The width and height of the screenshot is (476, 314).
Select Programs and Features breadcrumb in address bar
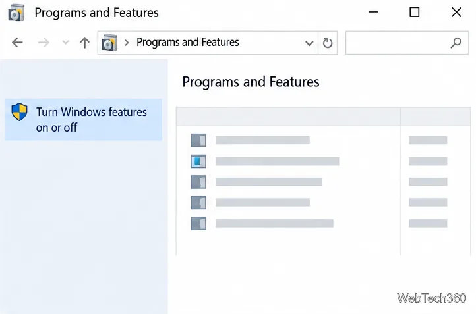point(188,42)
